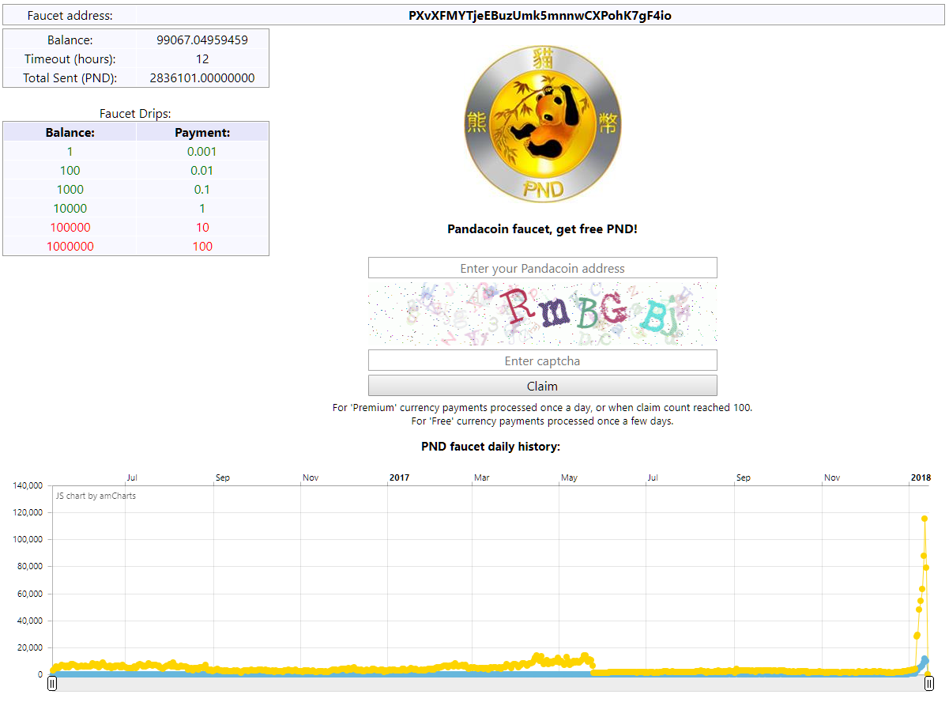949x702 pixels.
Task: Focus the Enter captcha field
Action: point(542,360)
